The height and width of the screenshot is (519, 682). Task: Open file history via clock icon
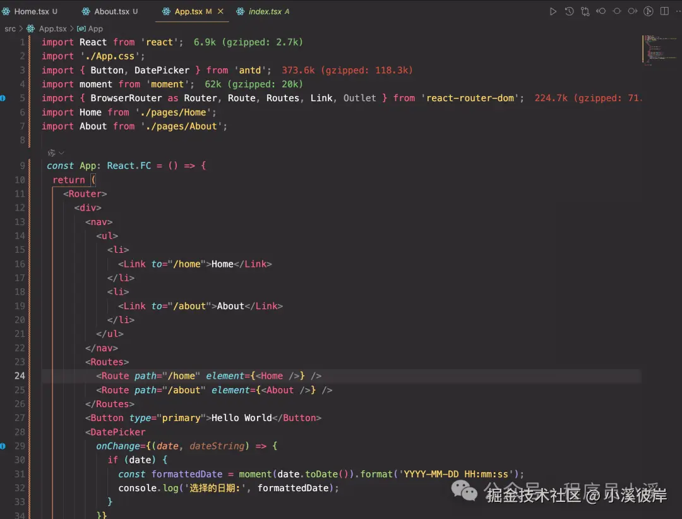pos(569,11)
